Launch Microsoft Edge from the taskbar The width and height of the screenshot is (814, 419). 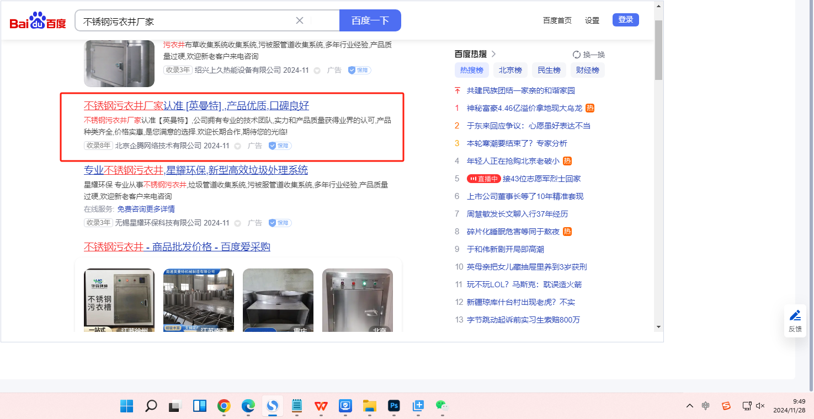(x=248, y=406)
